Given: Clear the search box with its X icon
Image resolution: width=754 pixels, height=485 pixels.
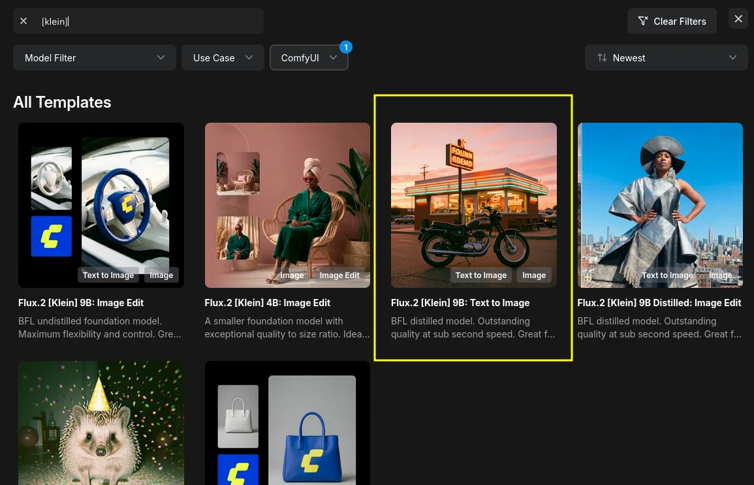Looking at the screenshot, I should coord(24,21).
